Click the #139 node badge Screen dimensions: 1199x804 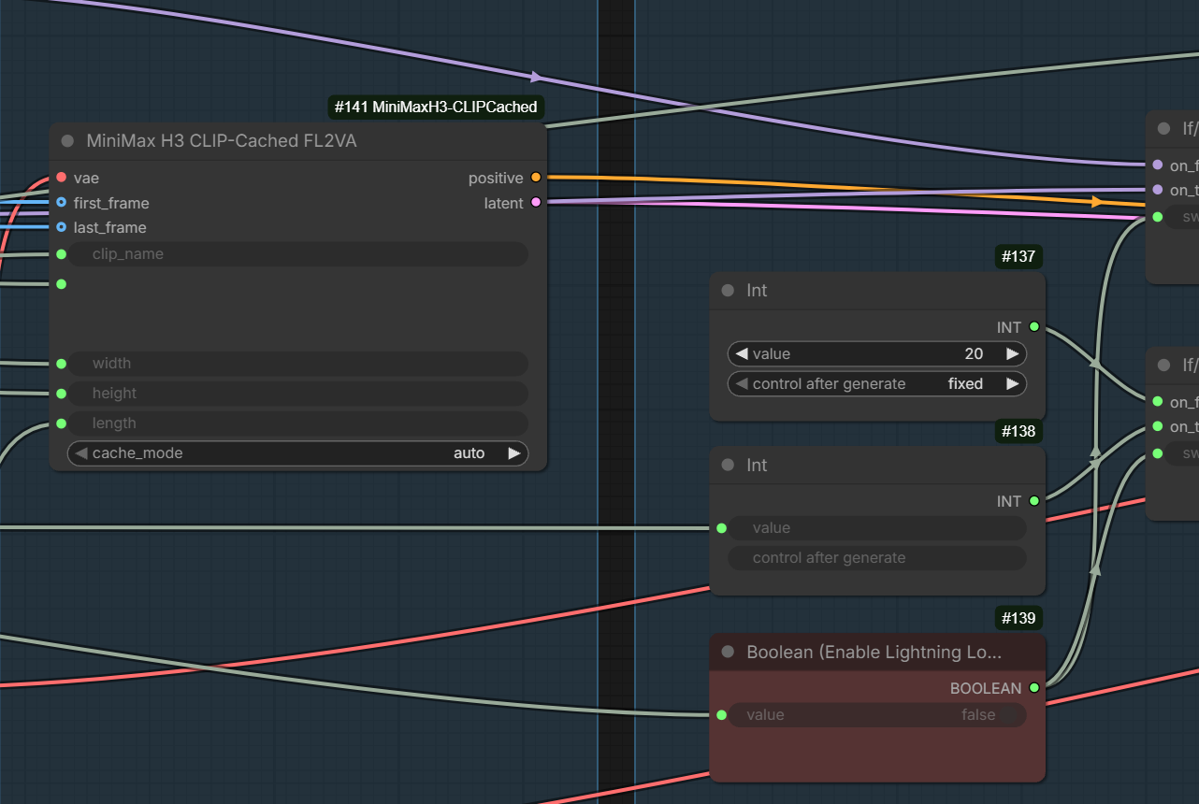1019,618
